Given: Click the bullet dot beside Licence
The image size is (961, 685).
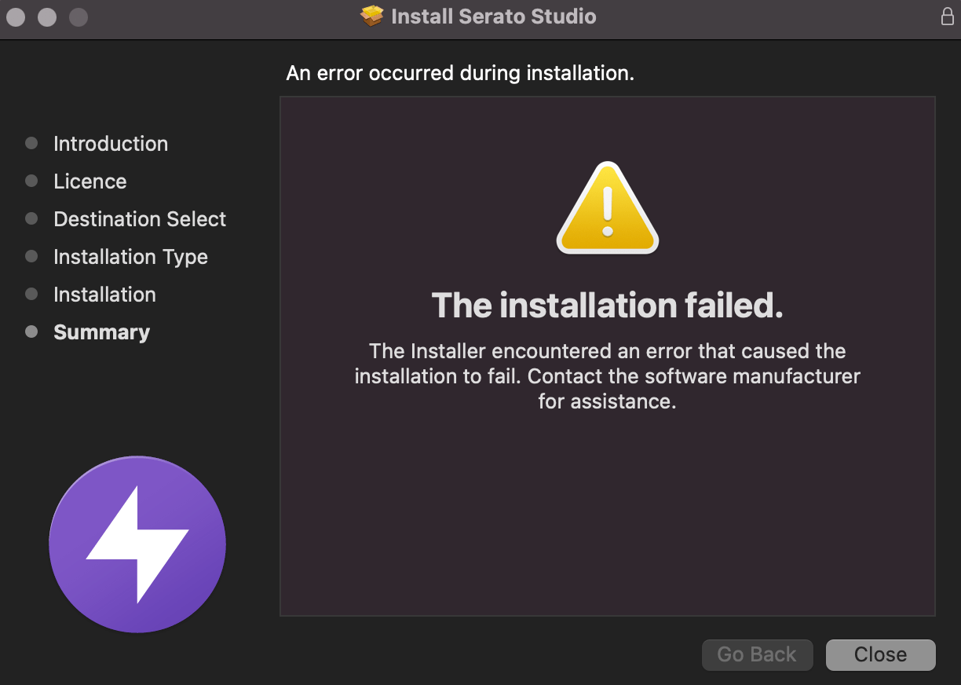Looking at the screenshot, I should click(31, 181).
